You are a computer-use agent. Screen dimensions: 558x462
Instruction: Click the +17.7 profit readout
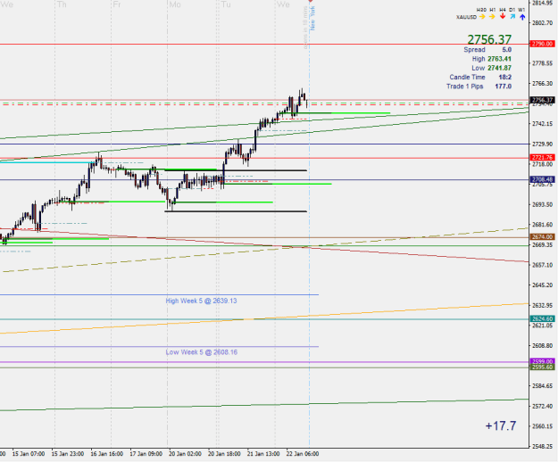pyautogui.click(x=500, y=425)
